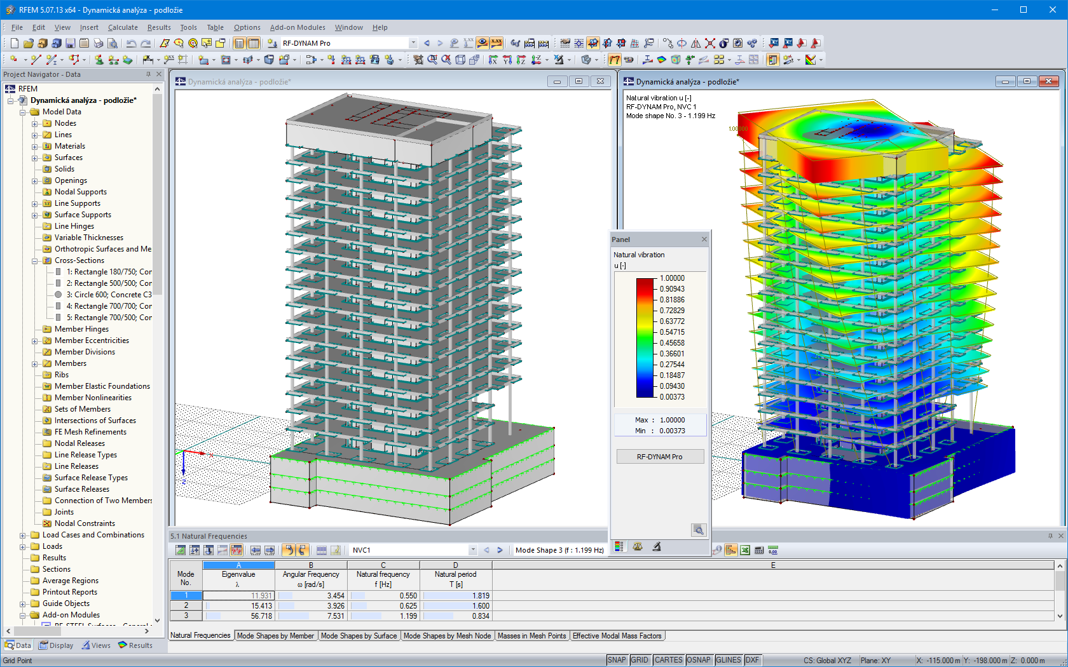Click the mirror tool icon
The image size is (1068, 667).
(x=696, y=43)
